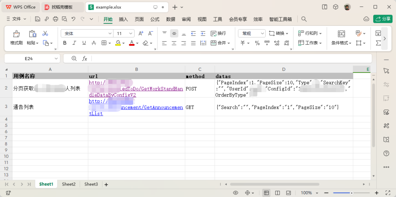
Task: Click the Cut scissors icon
Action: [x=45, y=33]
